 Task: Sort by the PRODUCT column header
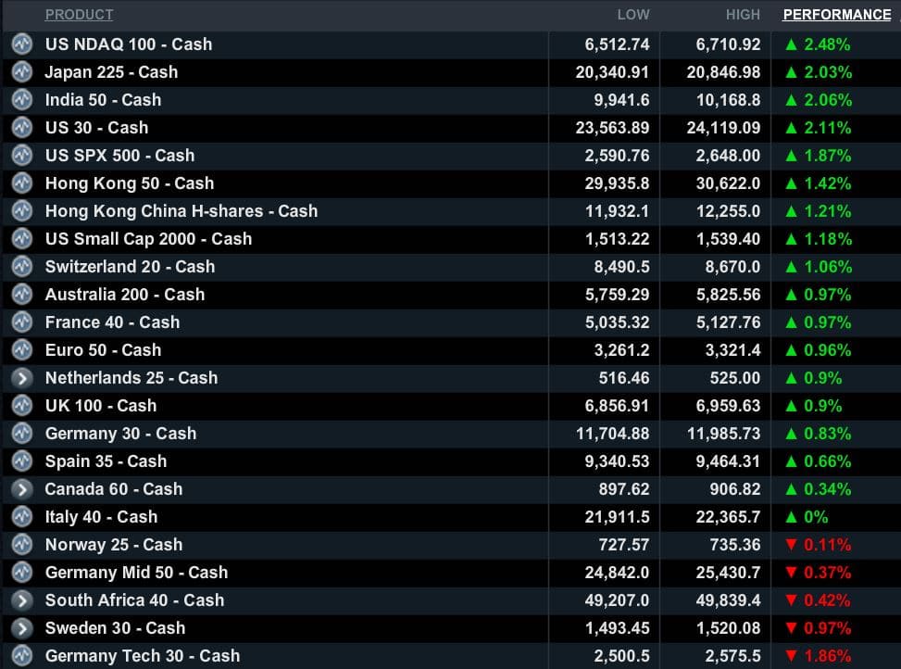tap(79, 15)
